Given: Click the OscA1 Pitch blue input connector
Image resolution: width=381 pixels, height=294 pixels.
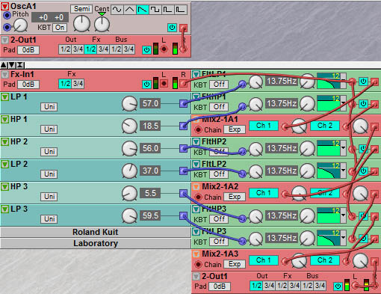Looking at the screenshot, I should tap(7, 15).
